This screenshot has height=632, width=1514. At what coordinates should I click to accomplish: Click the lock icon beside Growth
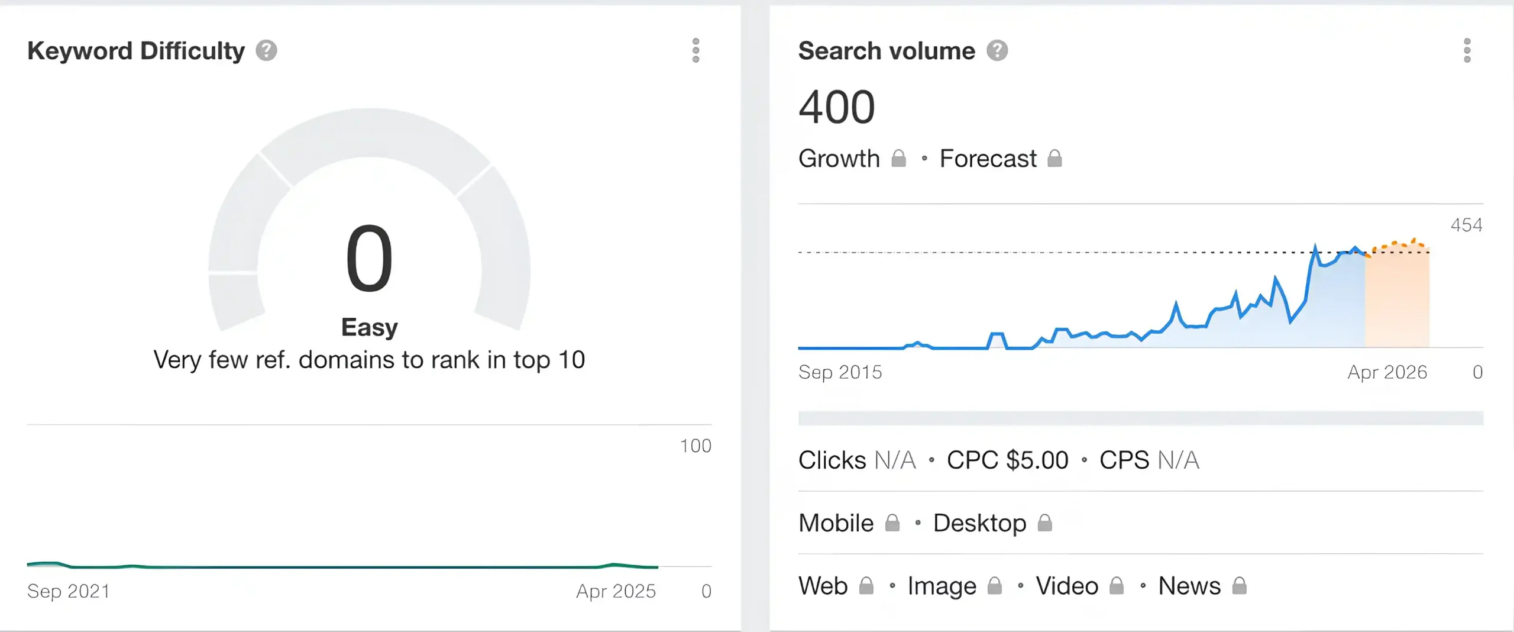(x=898, y=159)
